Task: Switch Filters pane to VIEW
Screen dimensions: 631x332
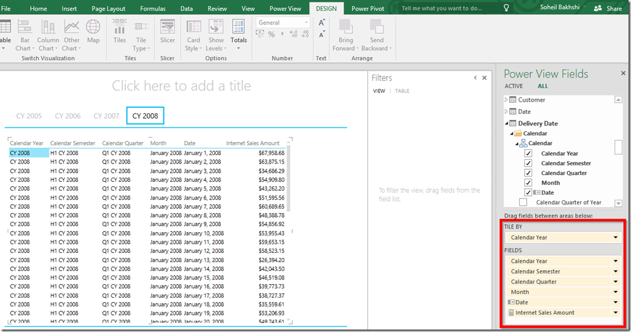Action: tap(379, 91)
